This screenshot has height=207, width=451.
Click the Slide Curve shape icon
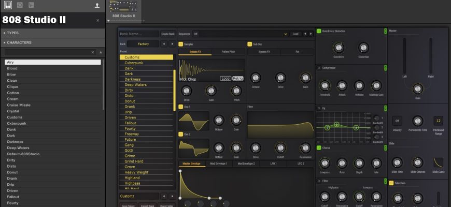click(438, 162)
